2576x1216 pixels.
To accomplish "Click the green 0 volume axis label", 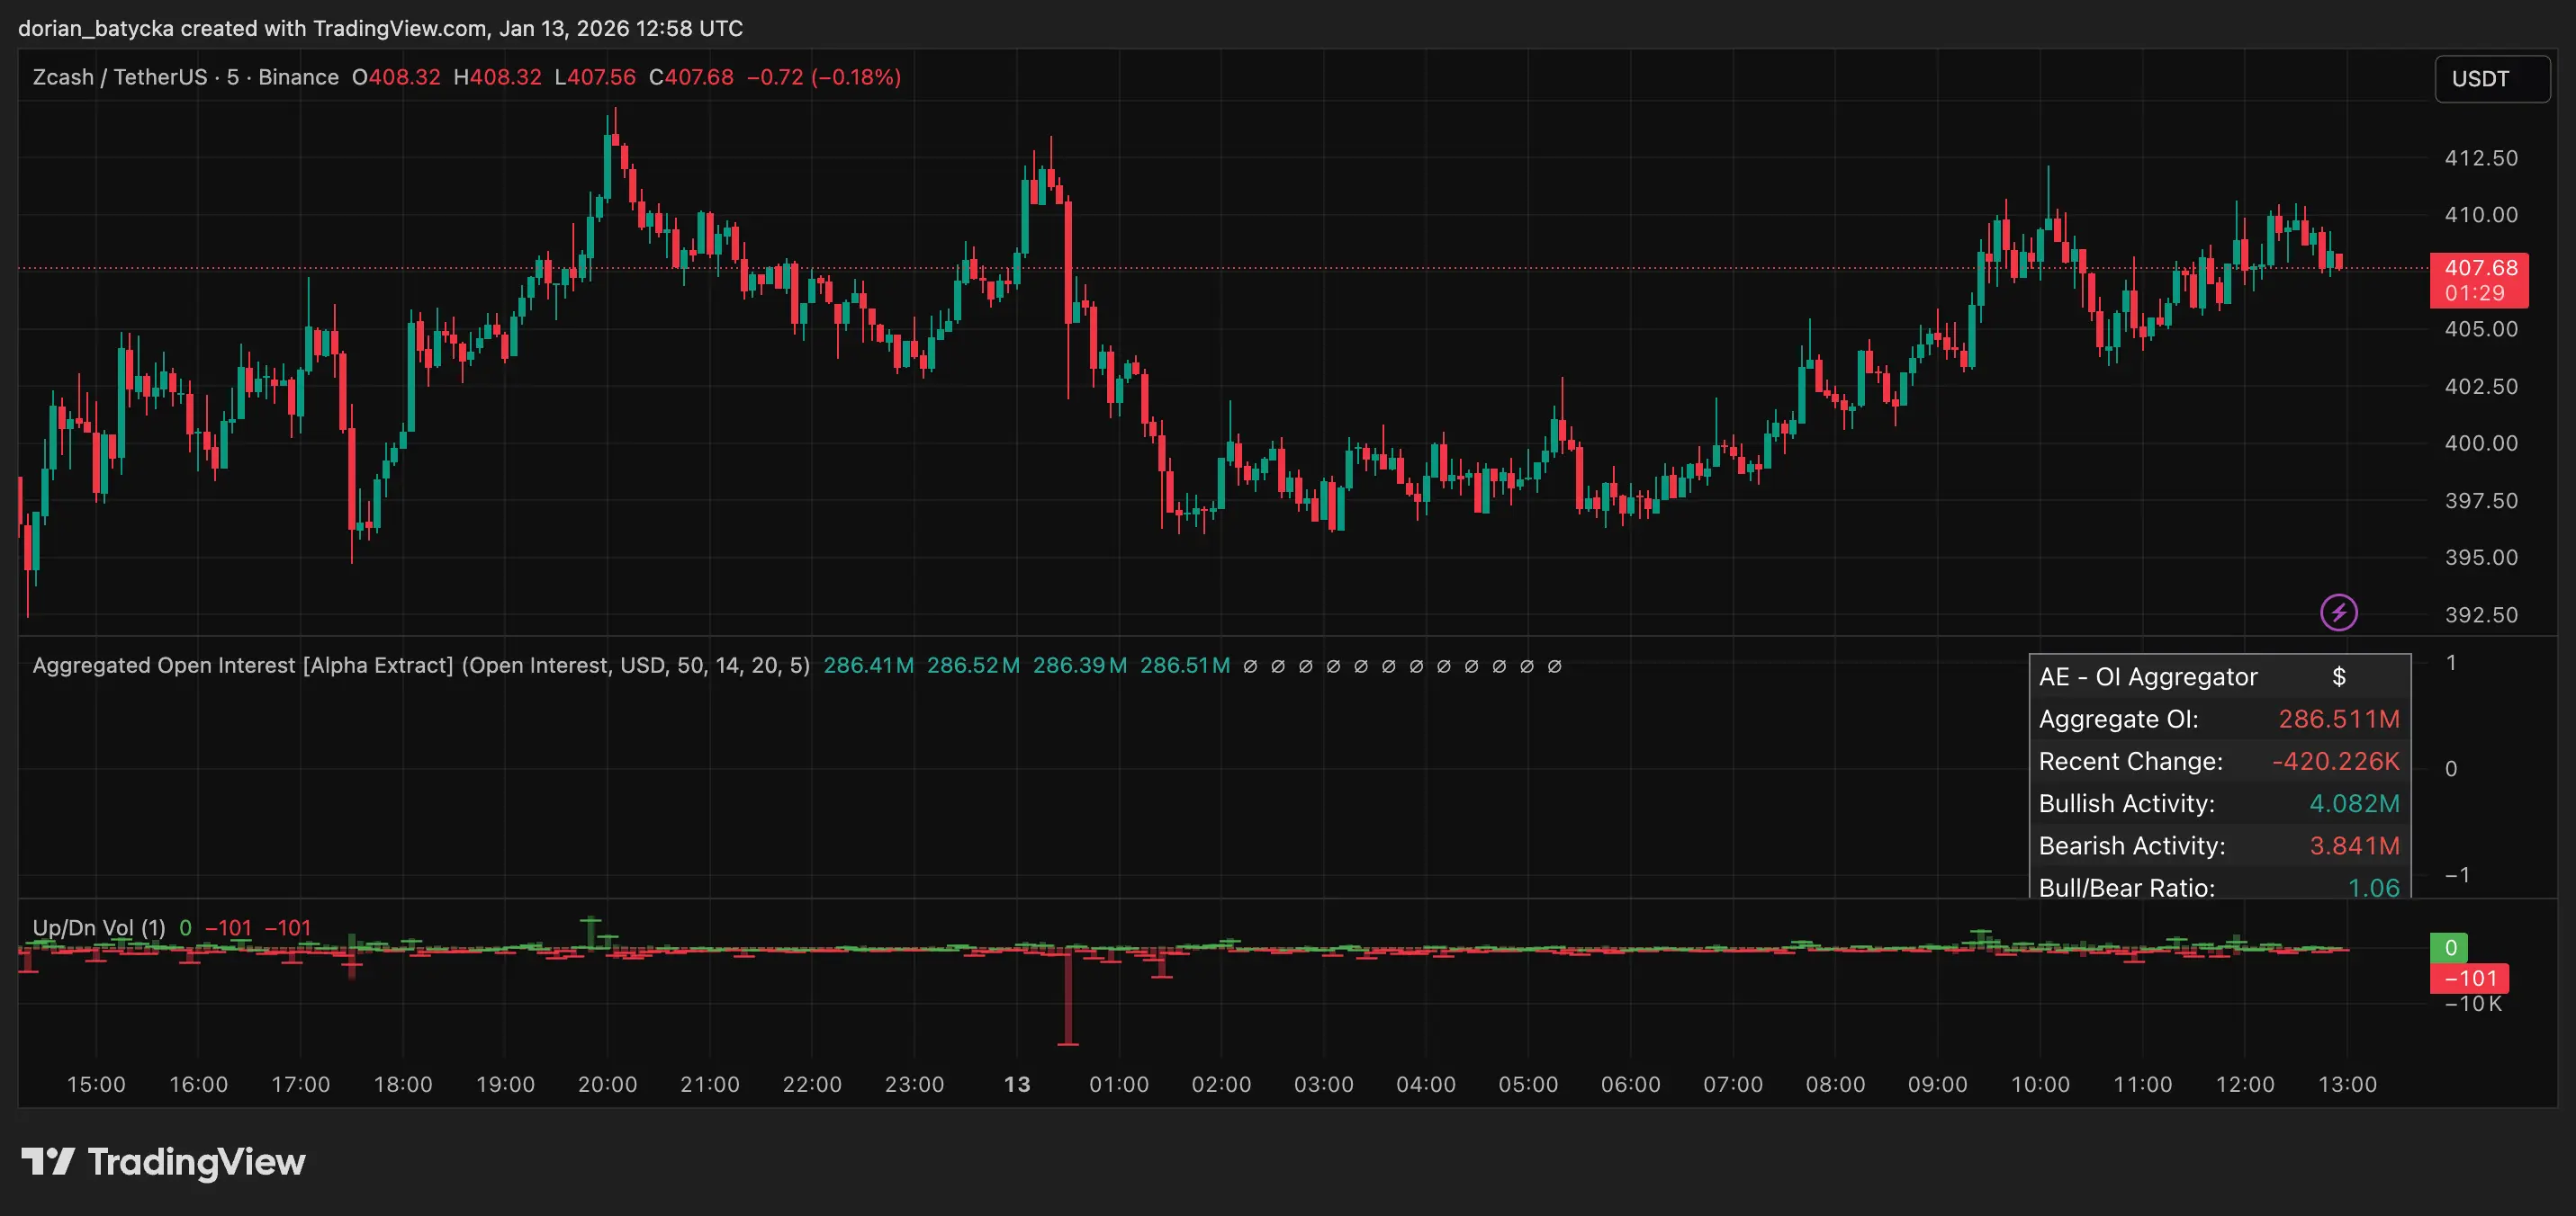I will click(x=2449, y=947).
